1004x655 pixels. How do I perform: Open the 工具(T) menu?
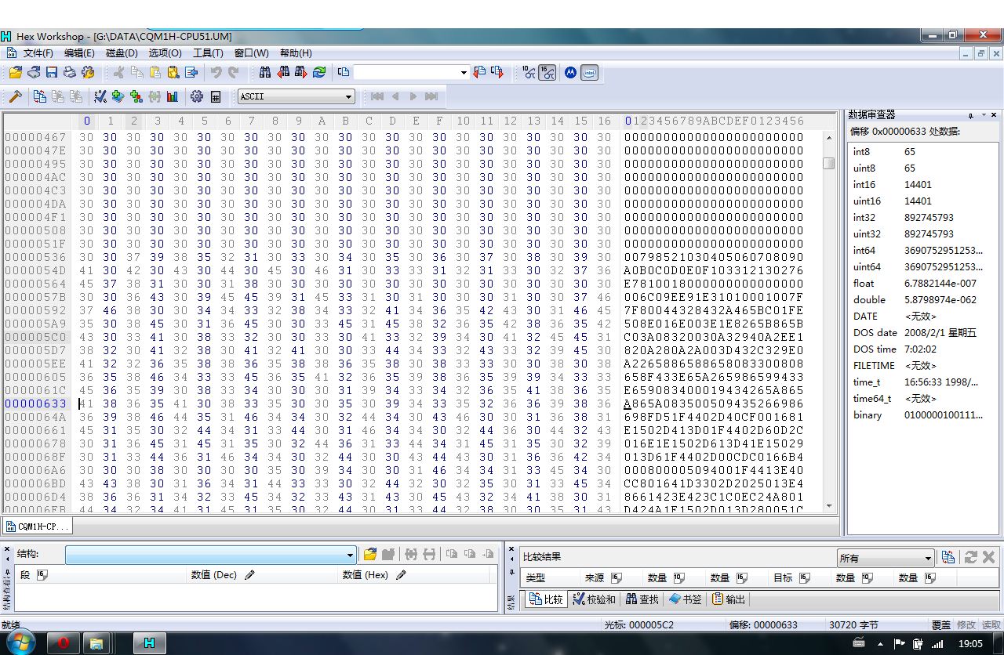coord(208,53)
